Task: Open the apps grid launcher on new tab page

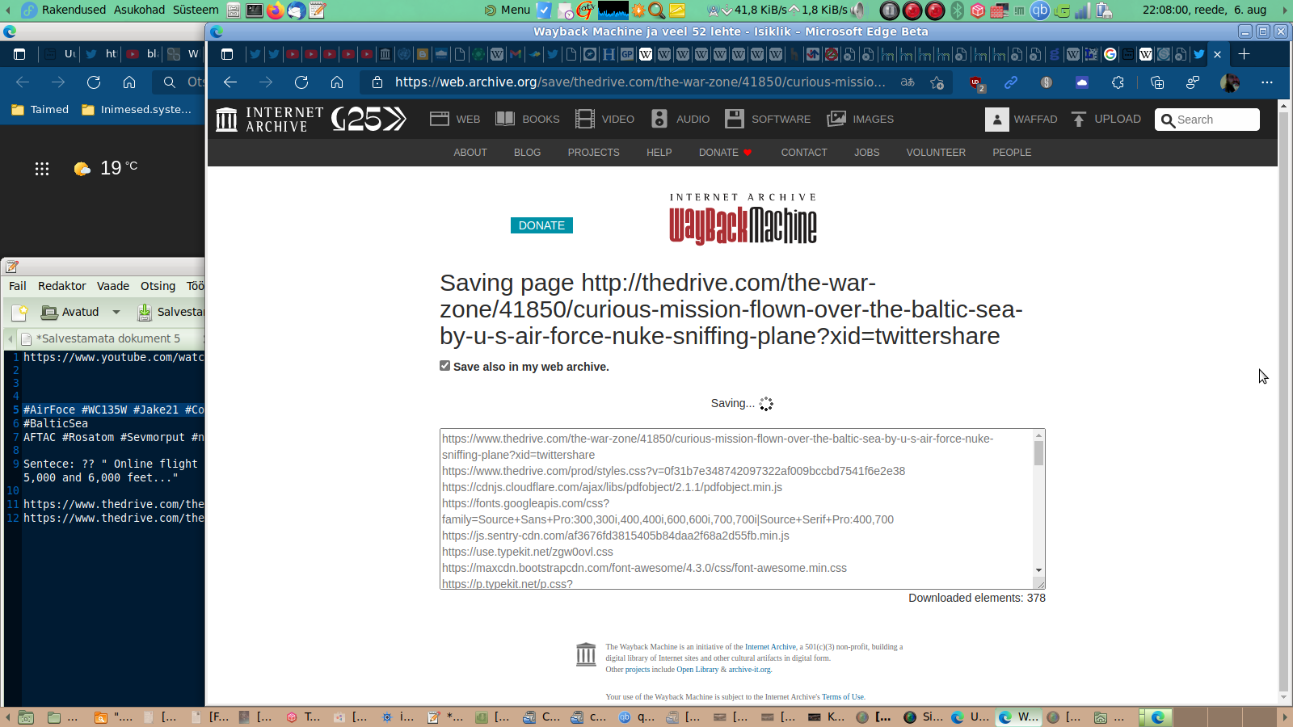Action: (42, 169)
